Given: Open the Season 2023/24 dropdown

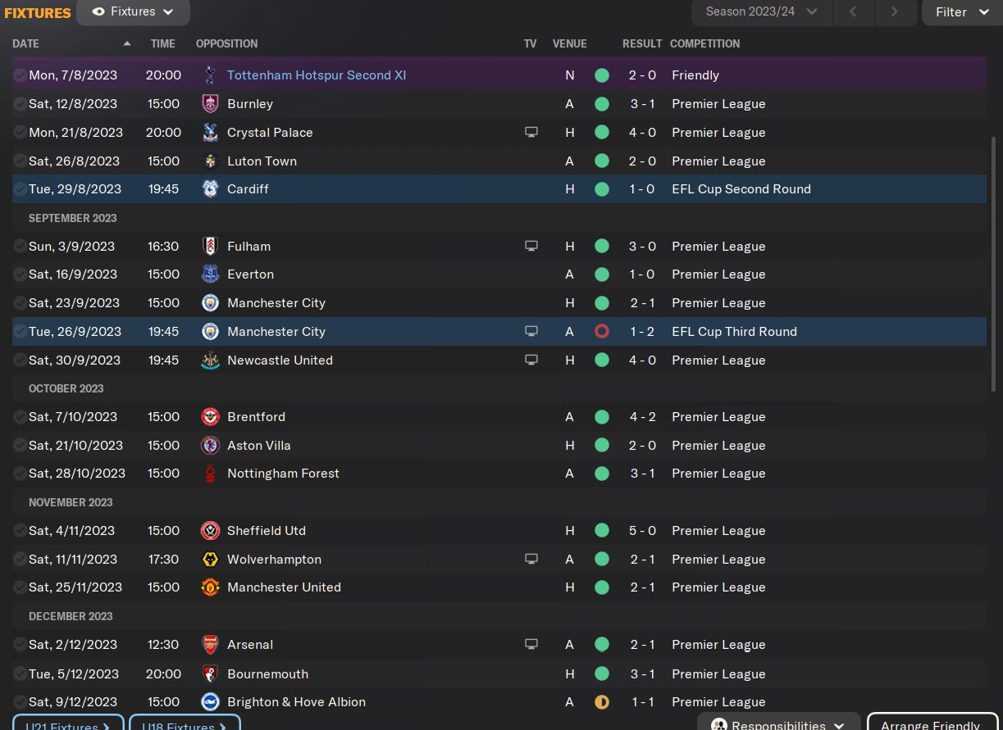Looking at the screenshot, I should (762, 12).
